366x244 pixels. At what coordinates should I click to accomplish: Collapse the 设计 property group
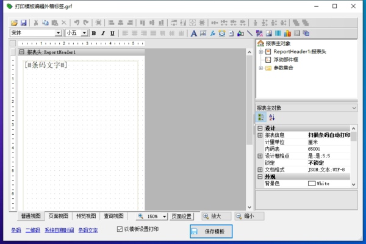(x=260, y=128)
